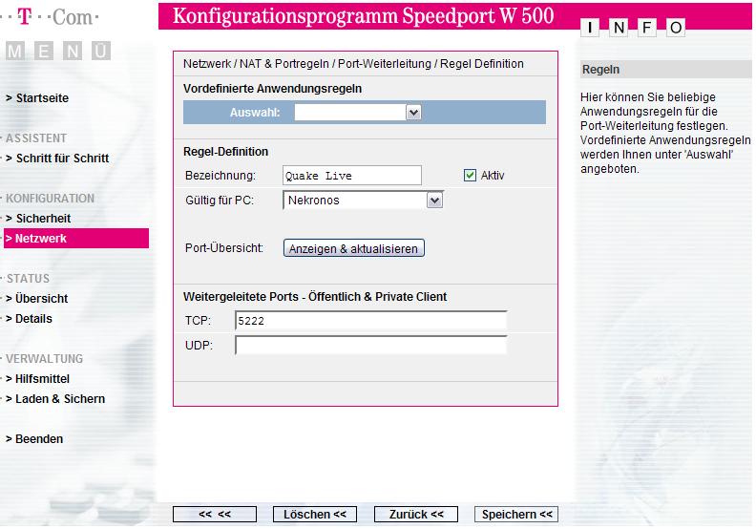Viewport: 756px width, 529px height.
Task: Focus the Bezeichnung field with Quake Live
Action: [352, 176]
